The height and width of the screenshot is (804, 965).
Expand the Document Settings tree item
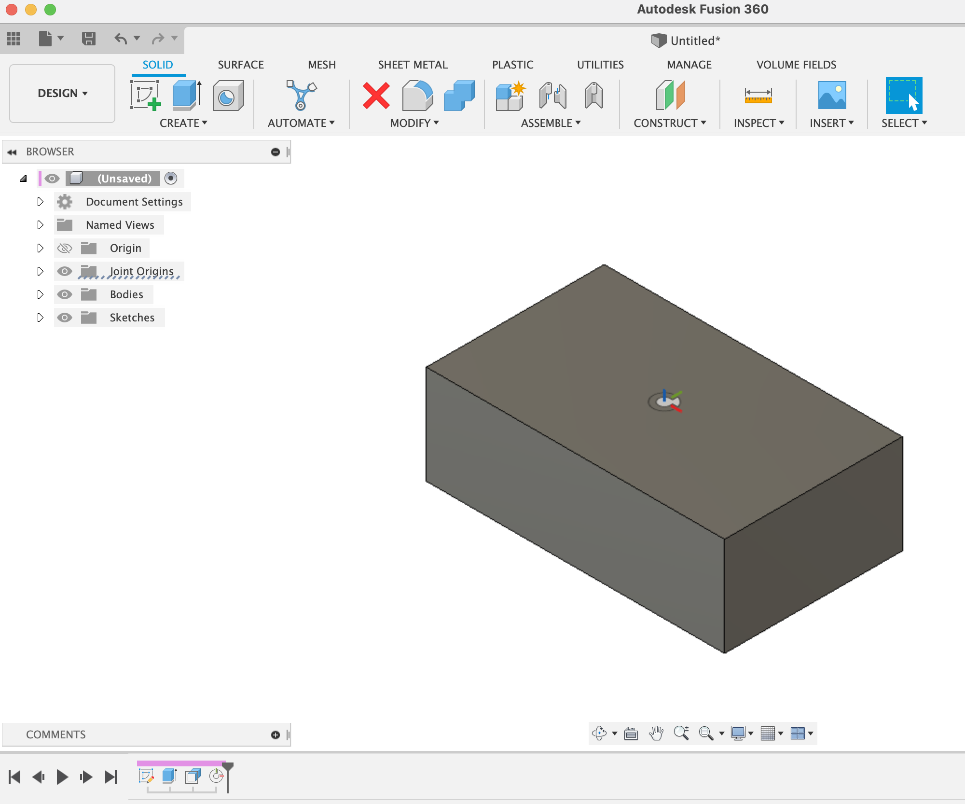pyautogui.click(x=41, y=202)
